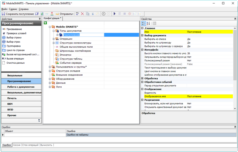This screenshot has width=238, height=152.
Task: Click the grayed plug connection icon
Action: click(47, 14)
